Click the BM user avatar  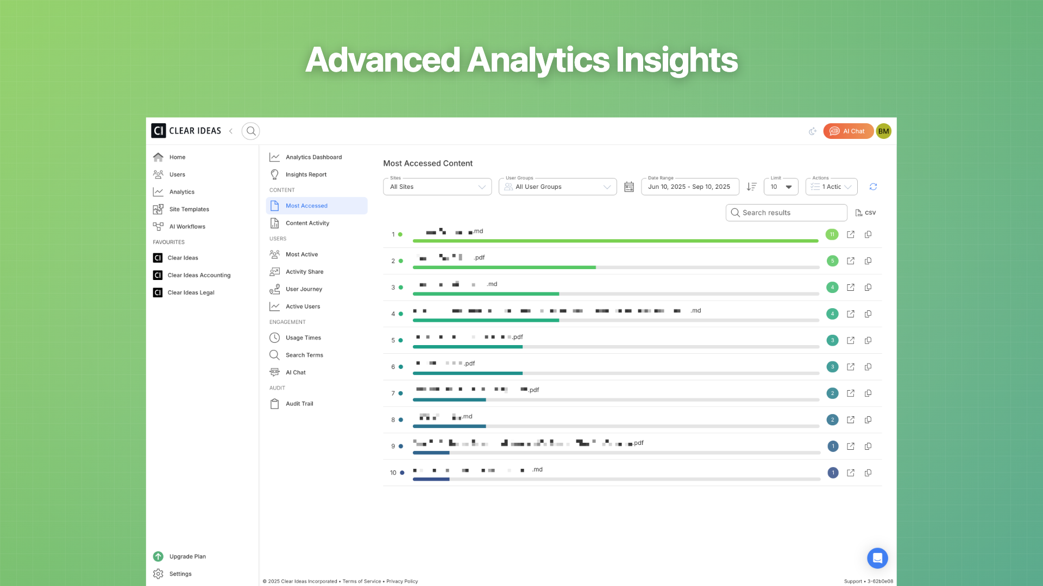[x=884, y=131]
